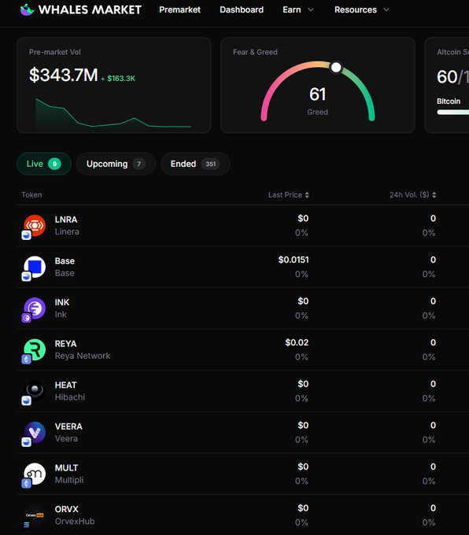The image size is (469, 535).
Task: Click the chain badge on VEERA icon
Action: (x=26, y=442)
